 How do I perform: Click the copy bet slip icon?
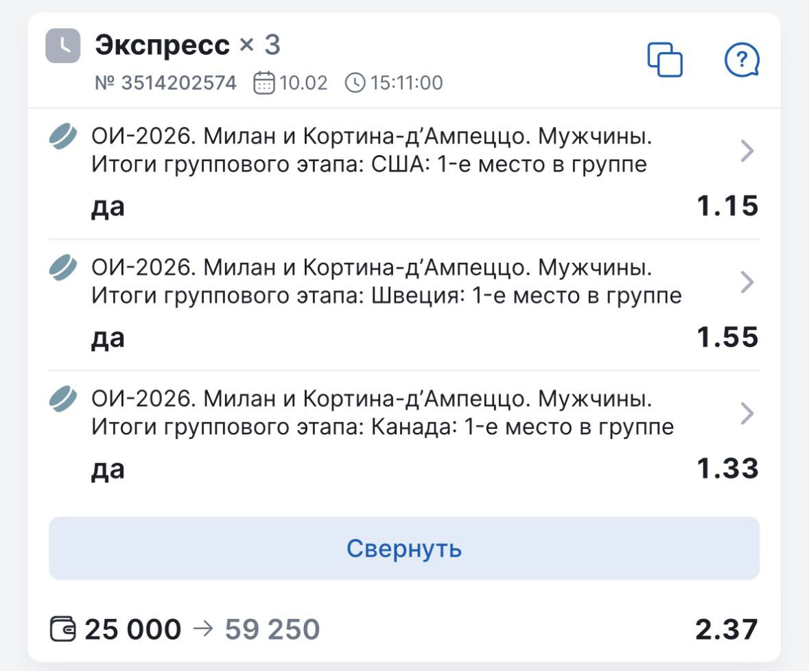click(665, 60)
